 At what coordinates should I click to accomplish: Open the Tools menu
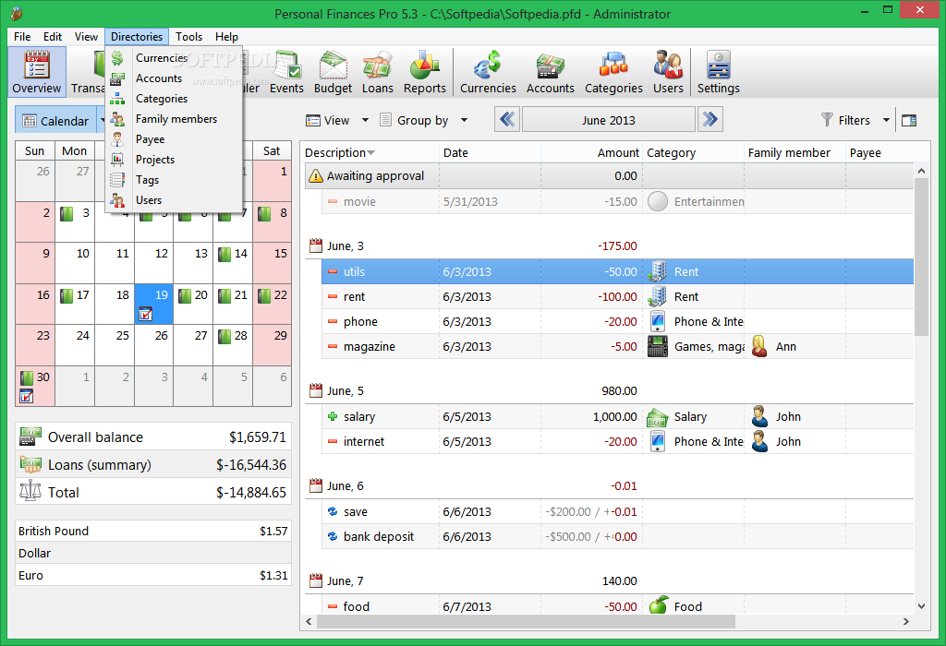188,37
